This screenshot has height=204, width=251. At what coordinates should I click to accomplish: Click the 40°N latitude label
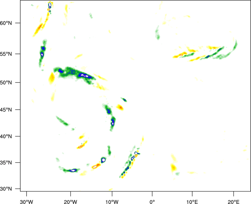[6, 137]
